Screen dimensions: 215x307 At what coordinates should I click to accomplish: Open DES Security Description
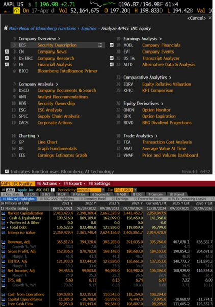[58, 45]
